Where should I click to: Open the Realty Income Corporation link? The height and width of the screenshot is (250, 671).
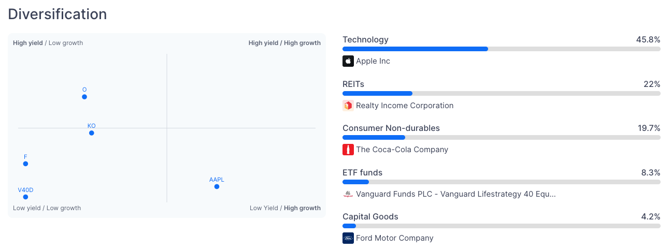(x=405, y=106)
